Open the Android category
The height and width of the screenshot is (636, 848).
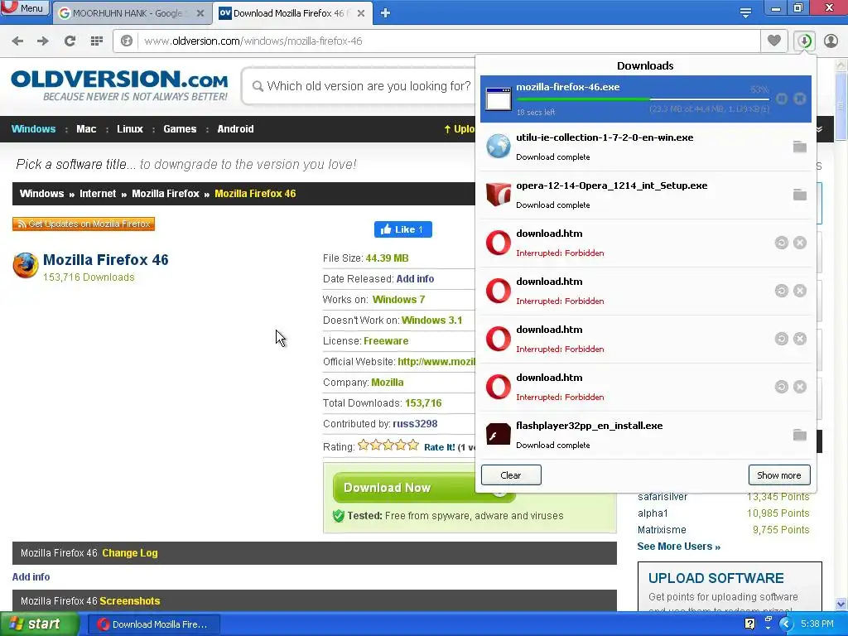click(235, 128)
